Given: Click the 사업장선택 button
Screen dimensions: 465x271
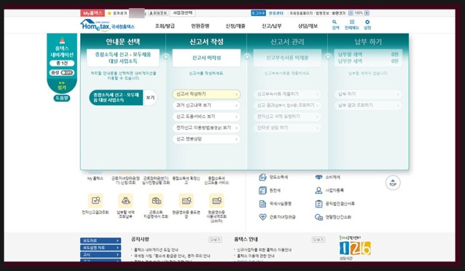Looking at the screenshot, I should pos(183,13).
